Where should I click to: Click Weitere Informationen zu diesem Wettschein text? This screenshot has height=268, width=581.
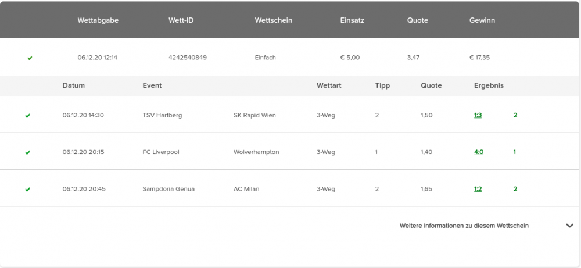point(464,226)
